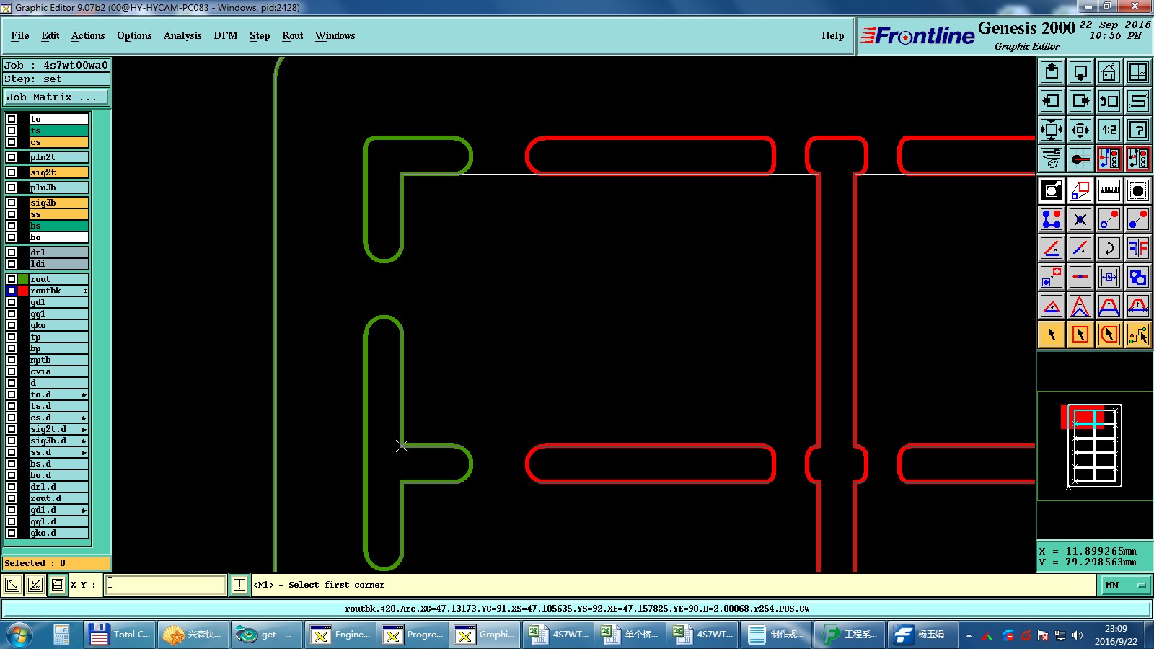1154x649 pixels.
Task: Toggle the checkbox for layer 'bs.d'
Action: click(x=12, y=464)
